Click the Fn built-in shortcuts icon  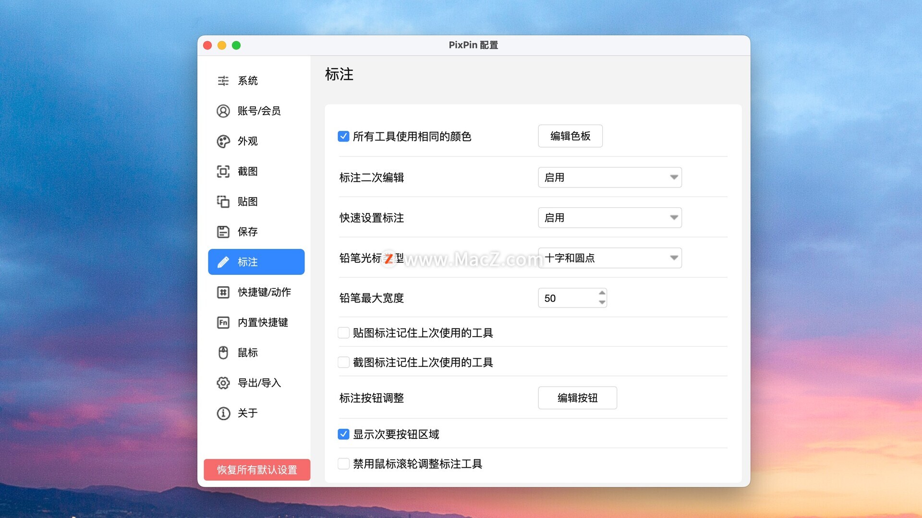(x=223, y=322)
